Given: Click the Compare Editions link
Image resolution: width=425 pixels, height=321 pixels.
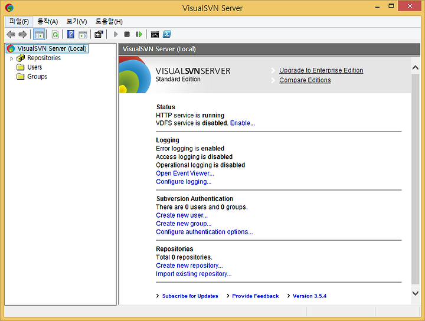Looking at the screenshot, I should (305, 80).
